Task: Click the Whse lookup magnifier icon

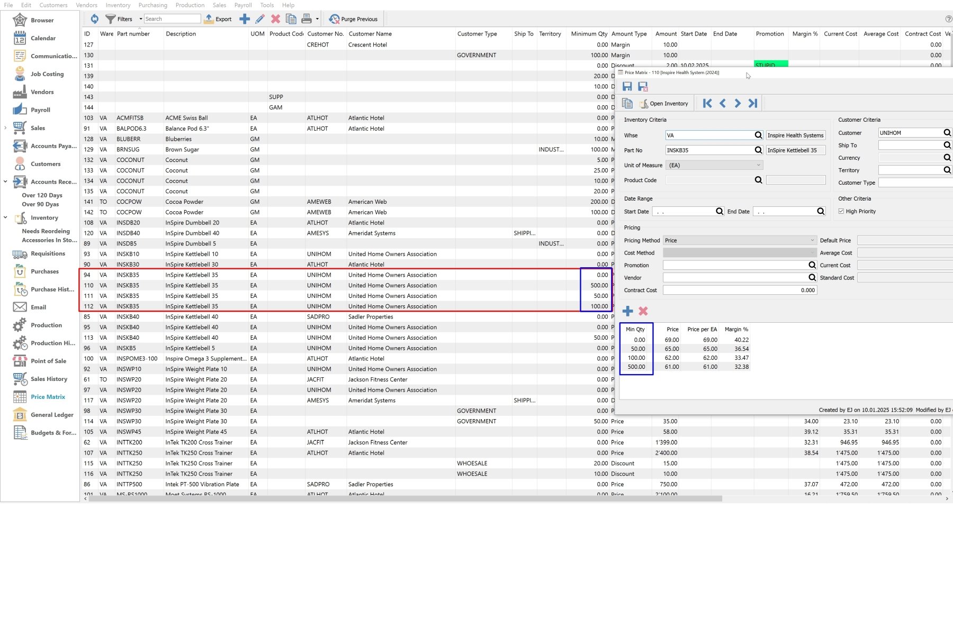Action: click(758, 135)
